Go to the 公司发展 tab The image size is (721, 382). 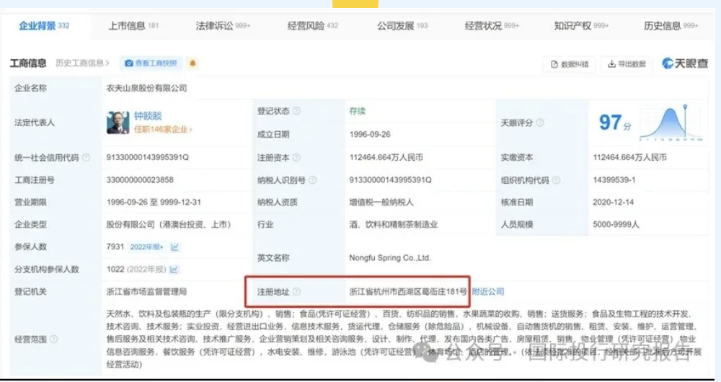coord(402,26)
